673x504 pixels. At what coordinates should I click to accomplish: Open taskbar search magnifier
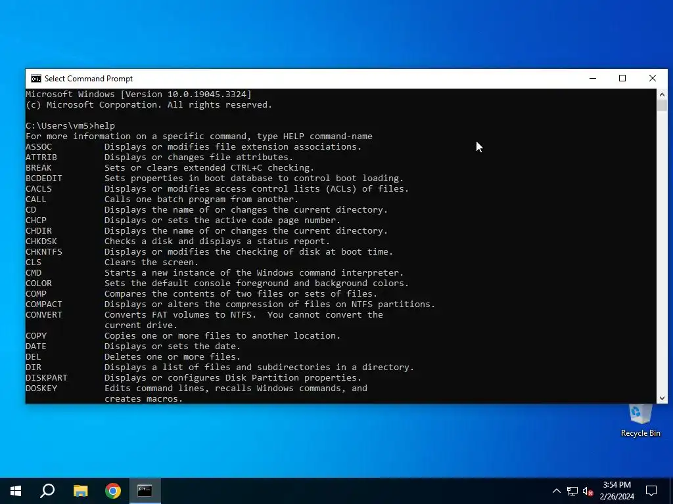pos(47,491)
